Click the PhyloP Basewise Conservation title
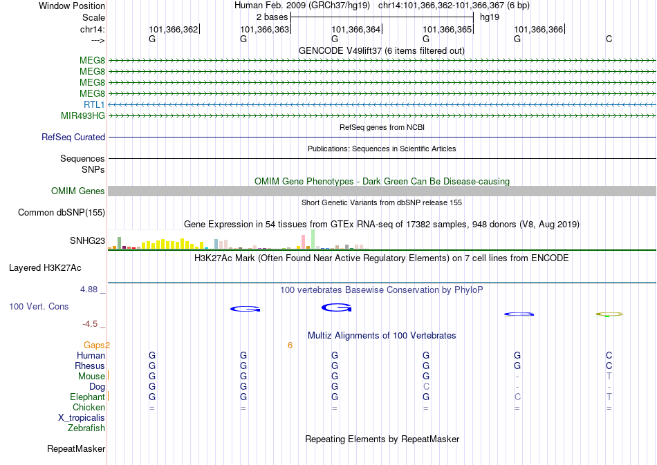The height and width of the screenshot is (465, 657). tap(382, 290)
